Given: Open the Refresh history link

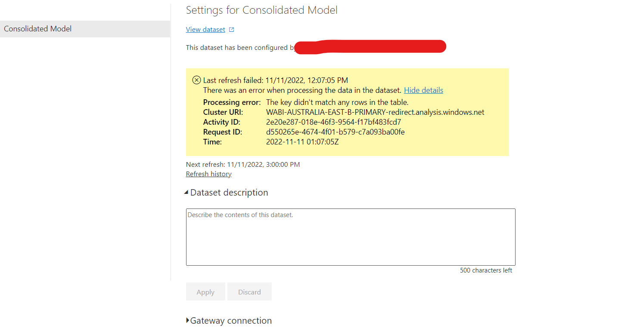Looking at the screenshot, I should [x=209, y=174].
